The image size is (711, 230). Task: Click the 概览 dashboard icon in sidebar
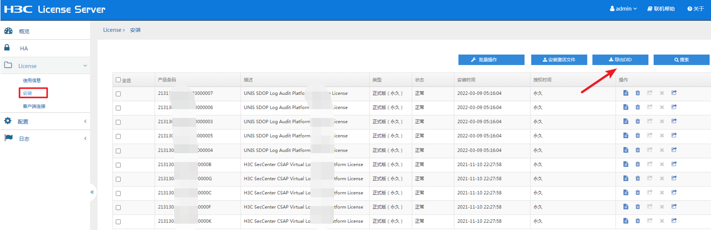pyautogui.click(x=8, y=31)
